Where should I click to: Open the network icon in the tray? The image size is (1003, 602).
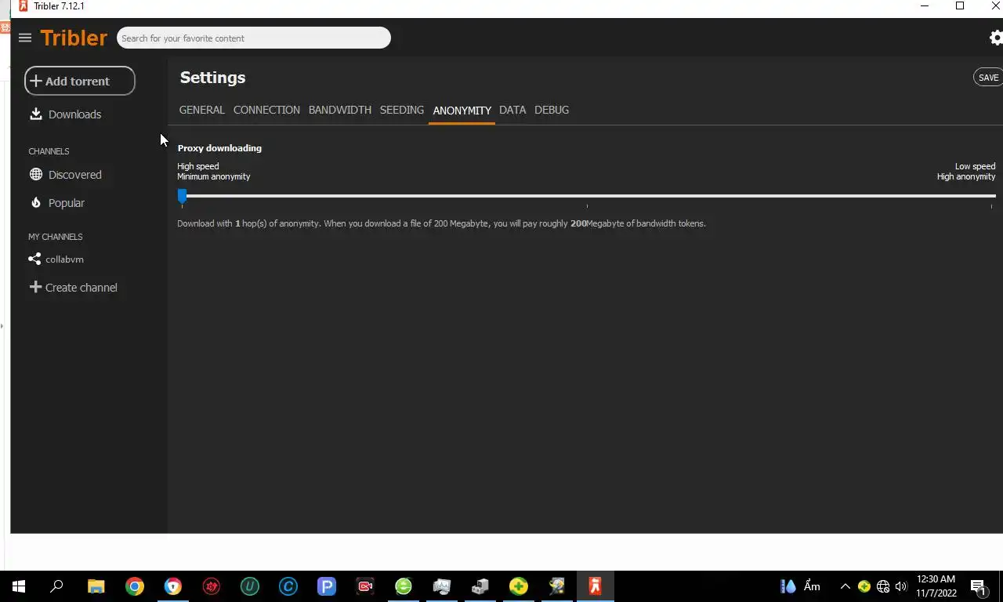click(x=883, y=586)
